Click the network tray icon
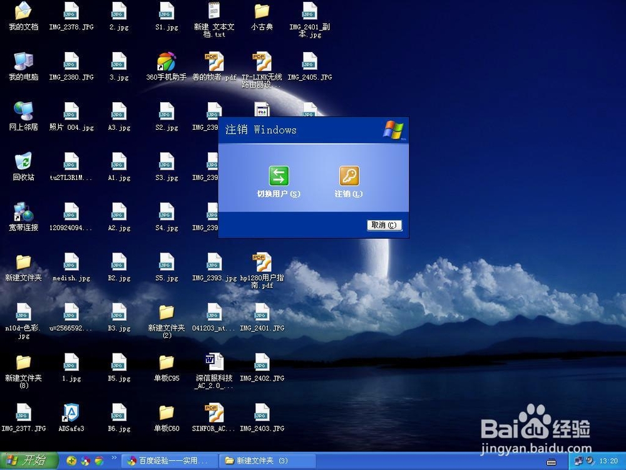This screenshot has width=626, height=470. pyautogui.click(x=578, y=461)
